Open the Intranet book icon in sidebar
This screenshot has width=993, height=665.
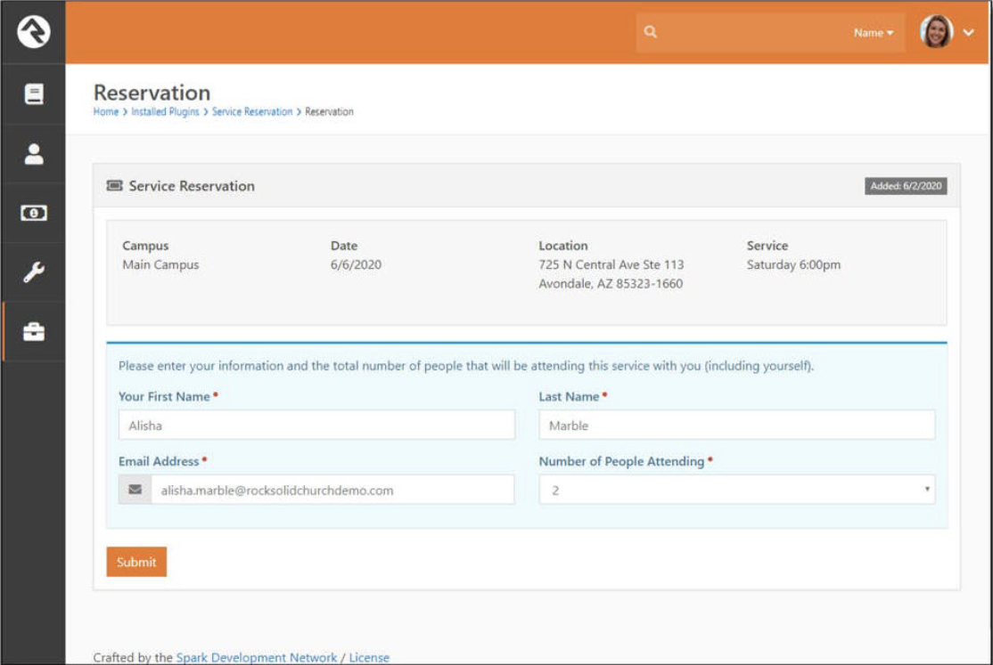point(33,94)
